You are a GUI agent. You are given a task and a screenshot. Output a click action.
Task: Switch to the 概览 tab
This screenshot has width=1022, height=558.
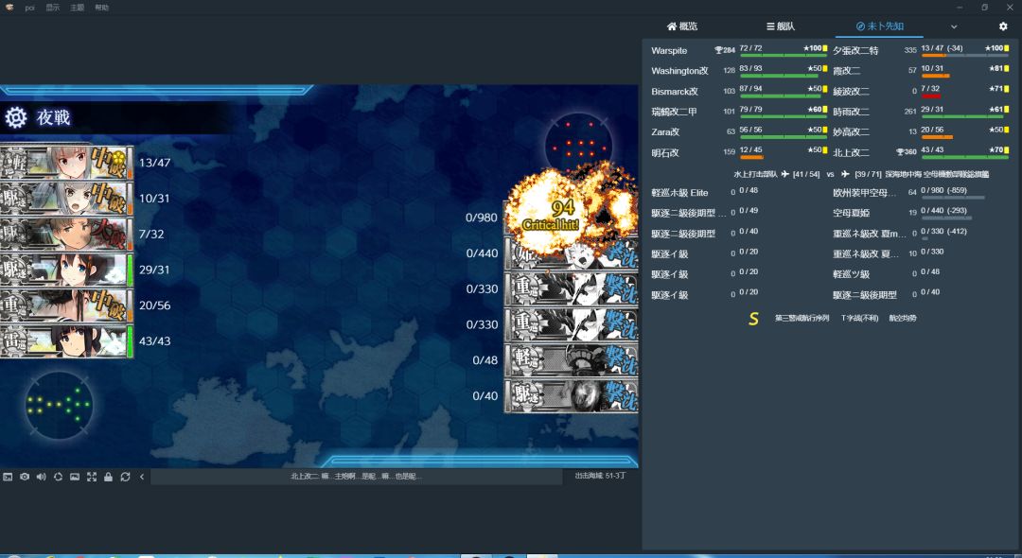[x=681, y=26]
